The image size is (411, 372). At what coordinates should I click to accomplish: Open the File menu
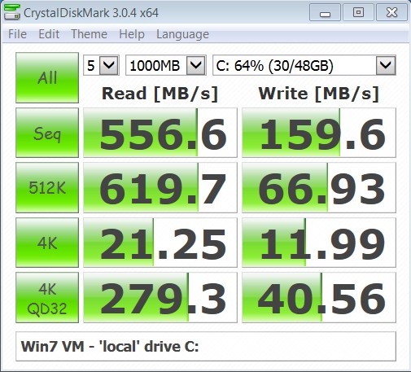17,34
